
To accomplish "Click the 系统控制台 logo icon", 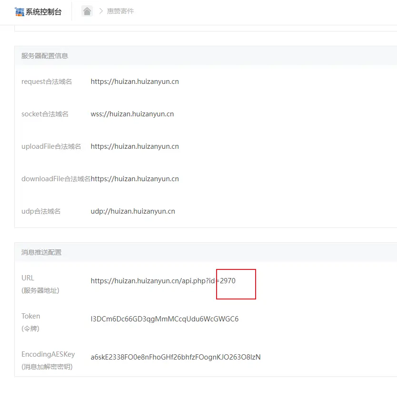I will point(20,12).
